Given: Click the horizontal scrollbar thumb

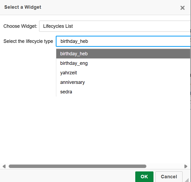Looking at the screenshot, I should 77,166.
